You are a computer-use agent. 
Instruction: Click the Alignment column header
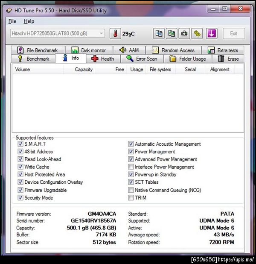pos(220,70)
